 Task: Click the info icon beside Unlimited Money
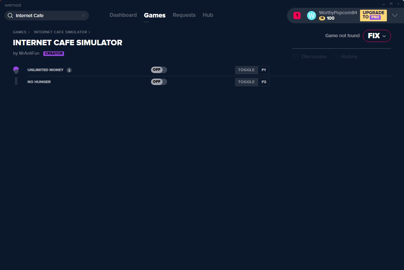click(x=69, y=70)
